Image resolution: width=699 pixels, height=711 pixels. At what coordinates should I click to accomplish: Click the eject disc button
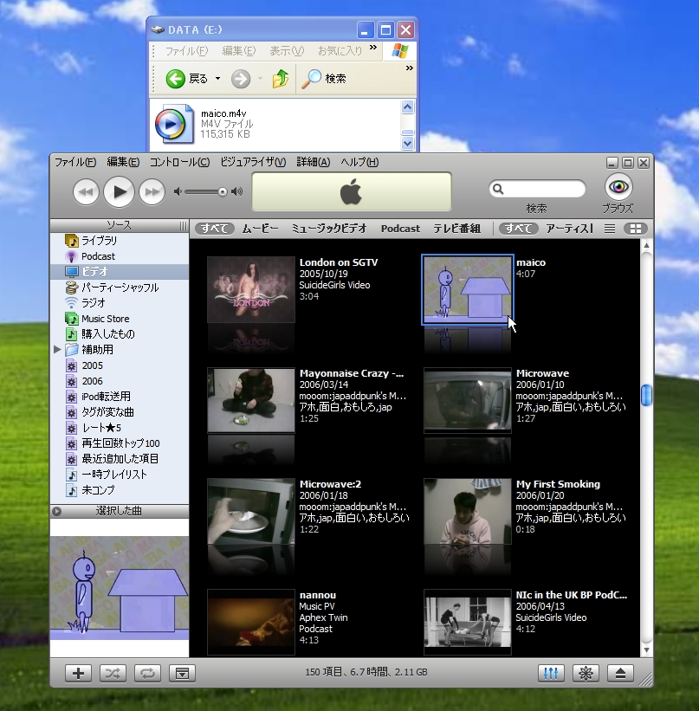(620, 674)
